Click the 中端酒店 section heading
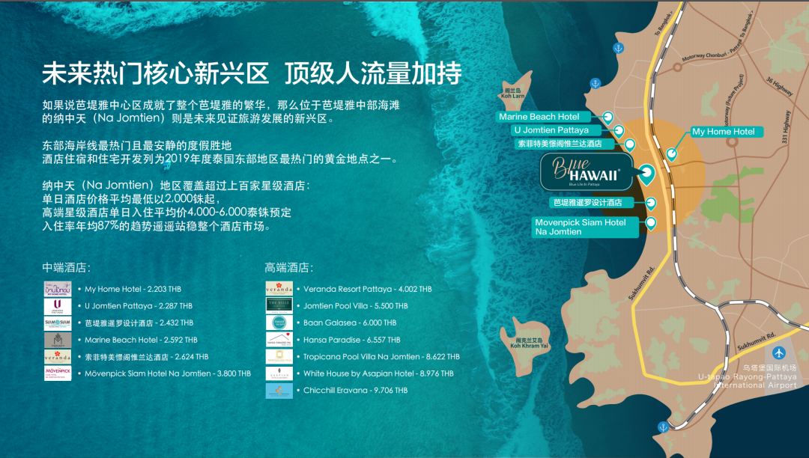809x458 pixels. click(x=66, y=267)
